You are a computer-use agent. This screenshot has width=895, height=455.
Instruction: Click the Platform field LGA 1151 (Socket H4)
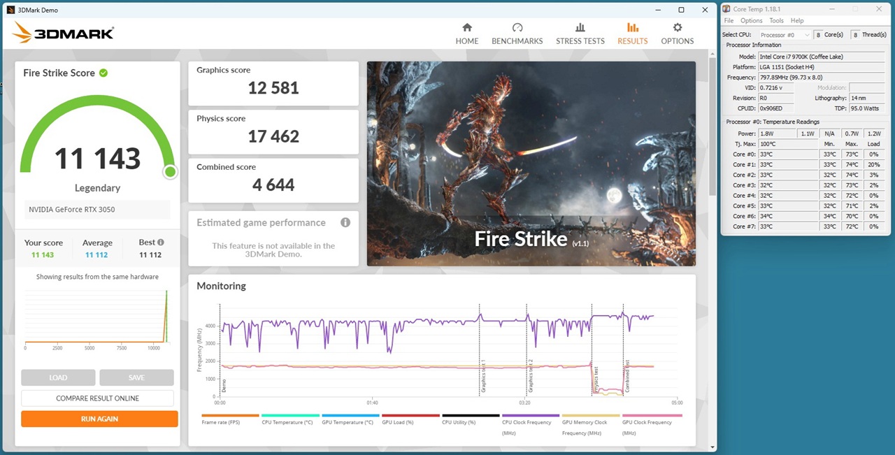coord(822,67)
